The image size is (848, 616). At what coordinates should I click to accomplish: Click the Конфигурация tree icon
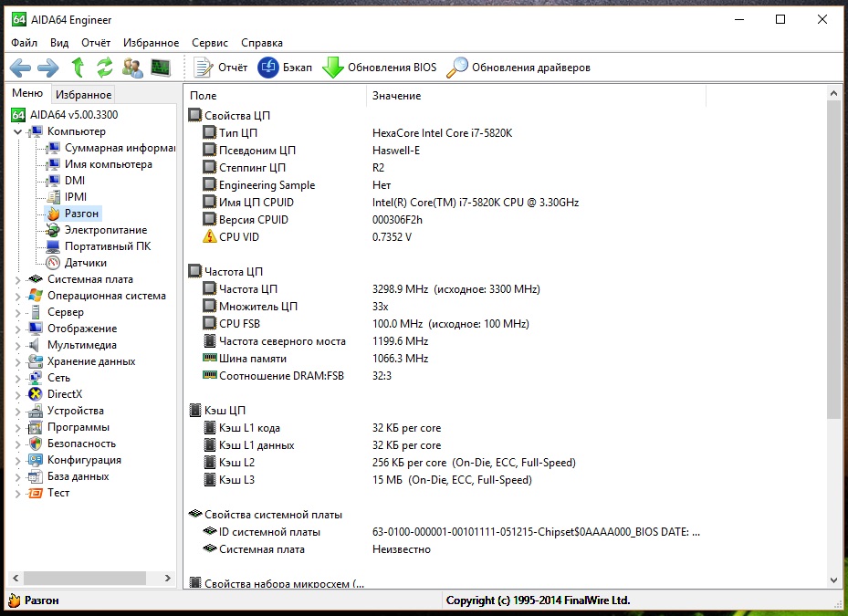click(36, 460)
